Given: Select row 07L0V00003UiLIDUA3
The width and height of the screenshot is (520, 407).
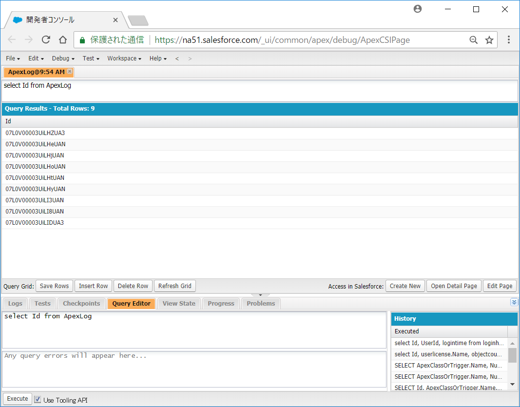Looking at the screenshot, I should (260, 223).
